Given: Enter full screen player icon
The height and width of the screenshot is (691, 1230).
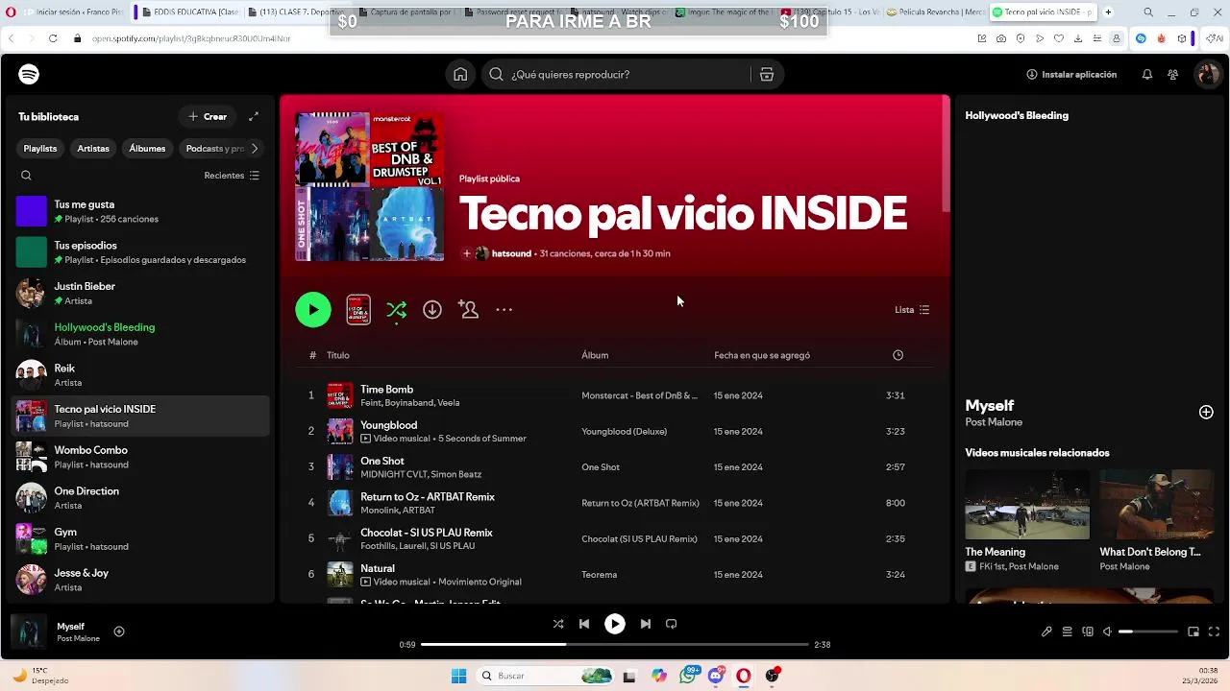Looking at the screenshot, I should (1214, 631).
